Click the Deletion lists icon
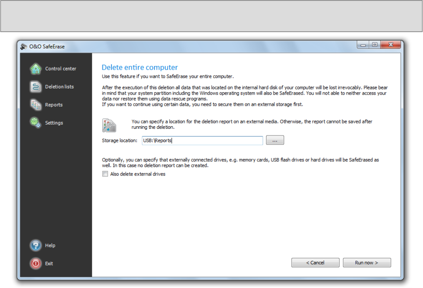Viewport: 423px width, 288px height. tap(35, 87)
